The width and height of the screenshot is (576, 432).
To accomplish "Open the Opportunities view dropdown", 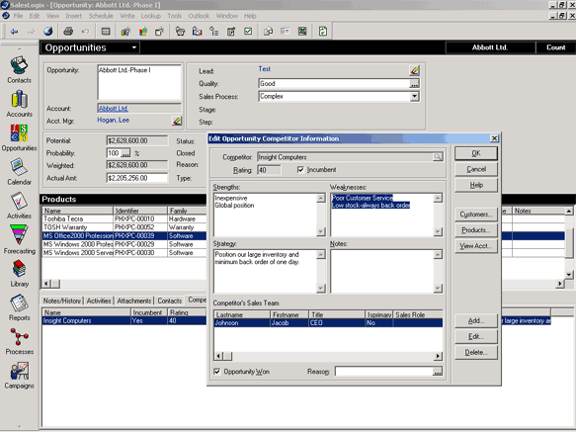I will pyautogui.click(x=134, y=47).
